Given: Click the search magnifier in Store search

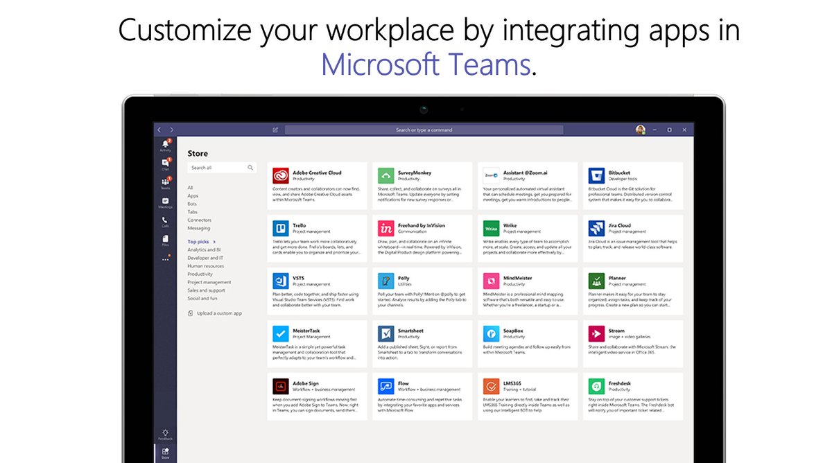Looking at the screenshot, I should click(x=250, y=168).
